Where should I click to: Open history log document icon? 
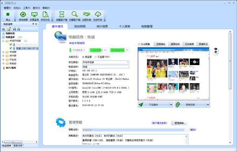(45, 14)
